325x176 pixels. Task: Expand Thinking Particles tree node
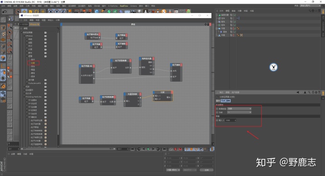tap(24, 97)
